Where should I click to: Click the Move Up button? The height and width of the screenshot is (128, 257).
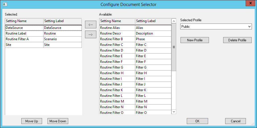32,121
